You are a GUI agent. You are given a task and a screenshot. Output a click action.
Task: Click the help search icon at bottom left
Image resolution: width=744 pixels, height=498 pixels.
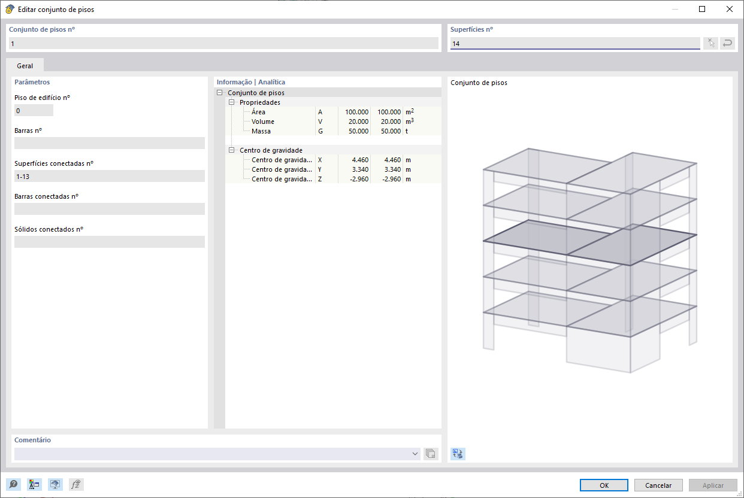13,485
